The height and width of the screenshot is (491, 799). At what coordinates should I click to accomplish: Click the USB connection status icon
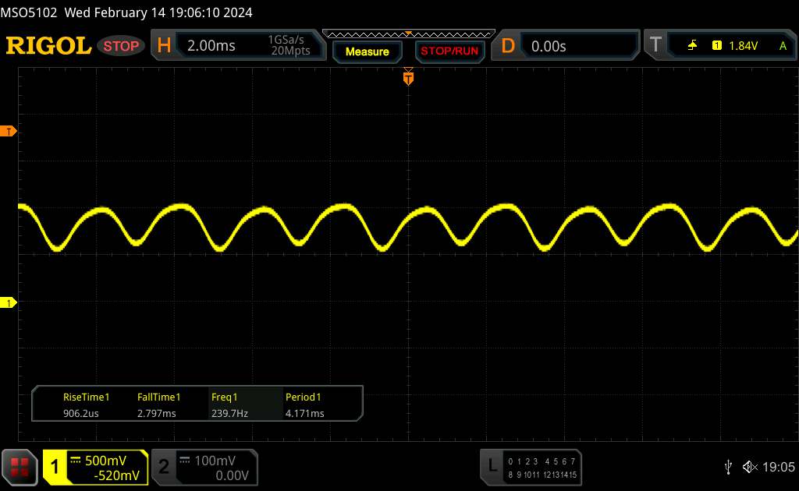728,467
